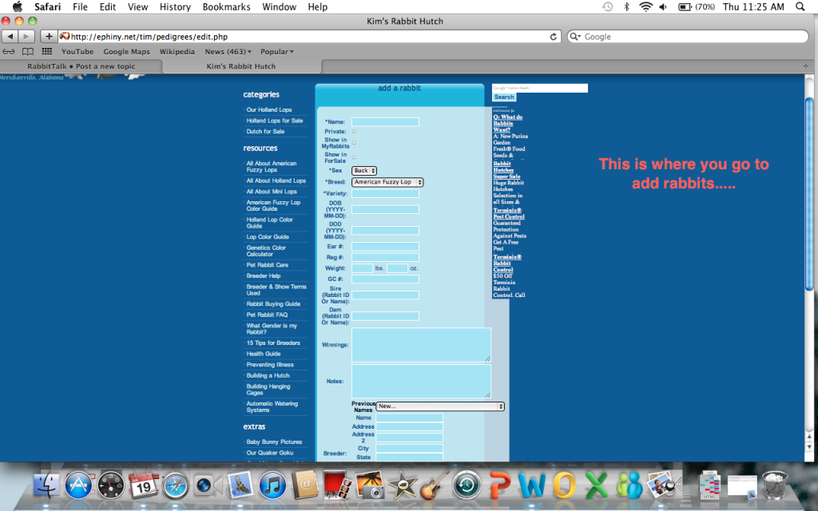
Task: Open the Sex dropdown showing Buck
Action: click(x=364, y=171)
